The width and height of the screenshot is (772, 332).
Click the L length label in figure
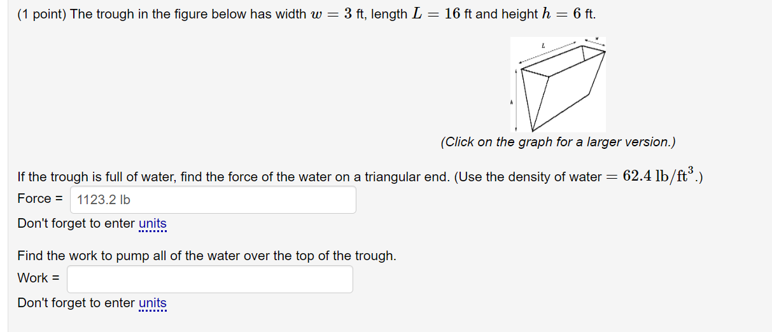click(543, 46)
